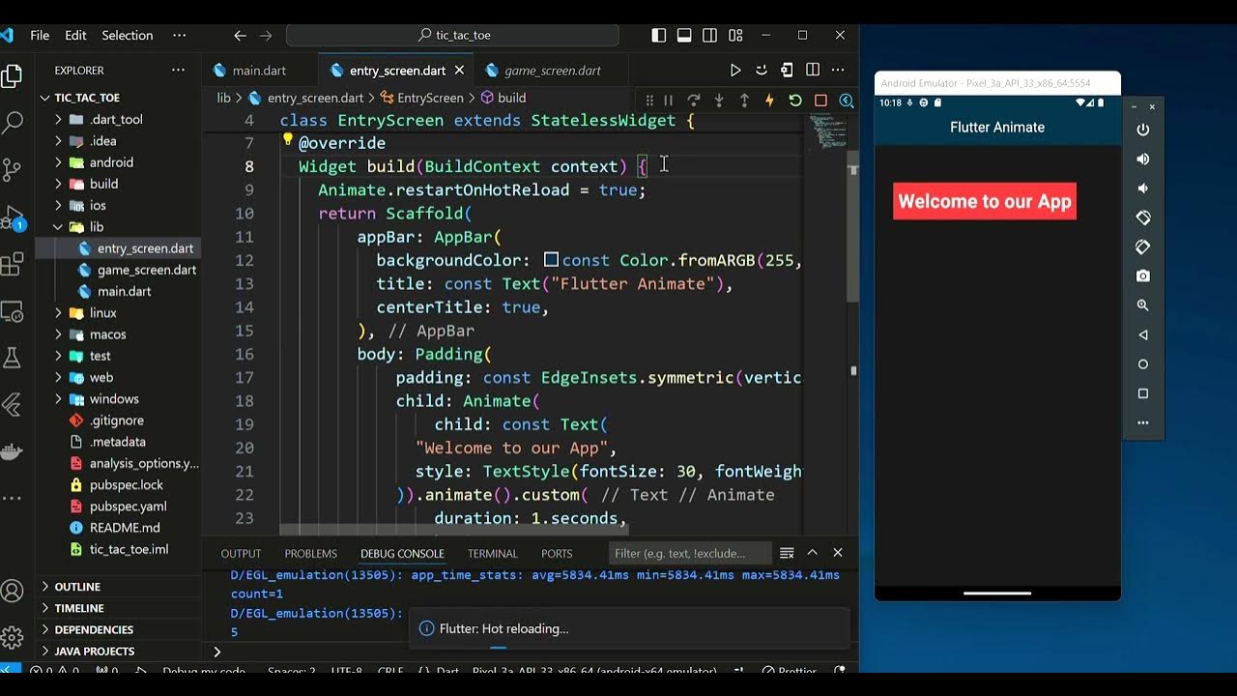Trigger Hot Reload lightning icon
The width and height of the screenshot is (1237, 696).
(x=769, y=101)
